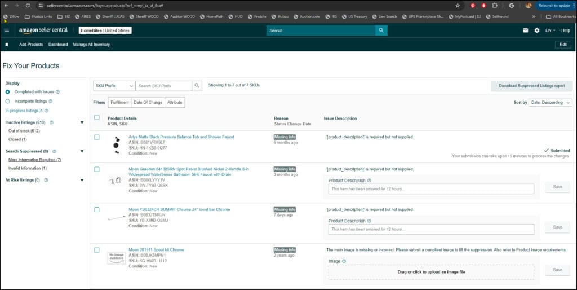Tick the select-all checkbox in table header
Screen dimensions: 577x290
pos(97,117)
